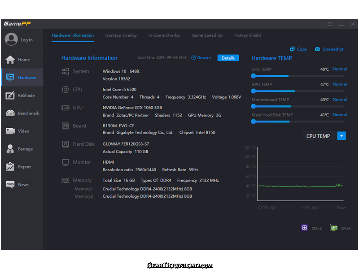Image resolution: width=359 pixels, height=269 pixels.
Task: Click the GPU card icon
Action: point(65,108)
